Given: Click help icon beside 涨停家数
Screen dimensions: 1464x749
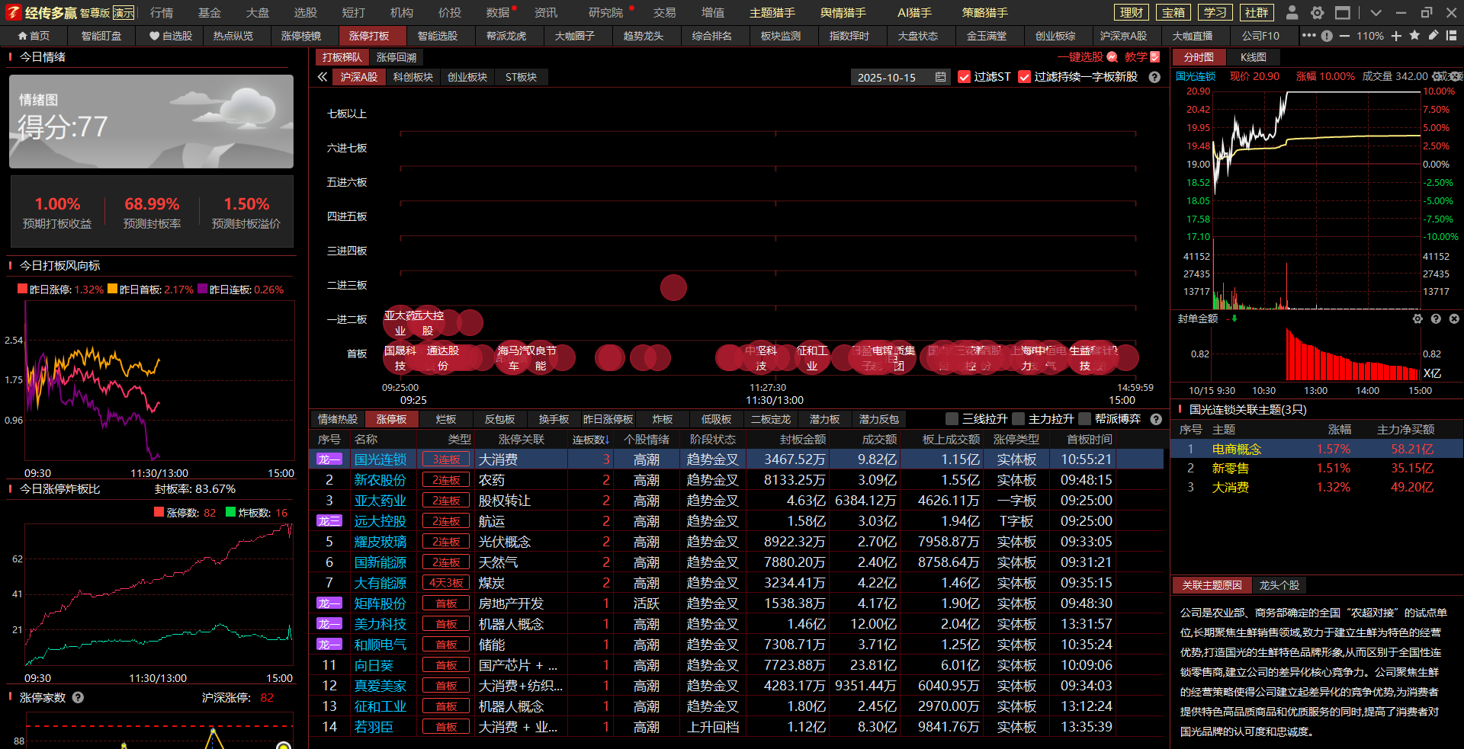Looking at the screenshot, I should point(78,697).
